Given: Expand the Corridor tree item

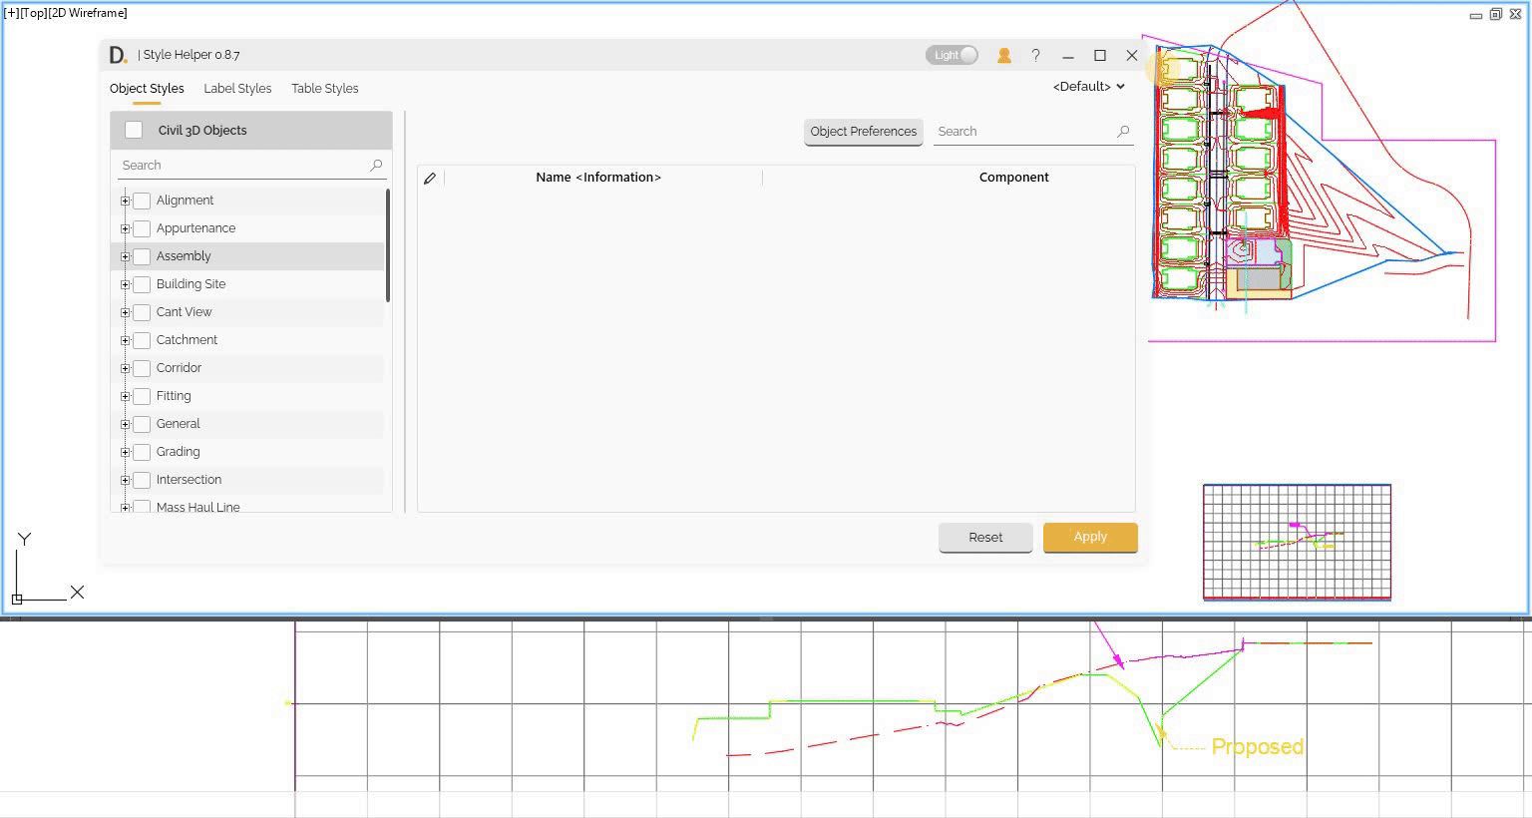Looking at the screenshot, I should click(x=124, y=367).
